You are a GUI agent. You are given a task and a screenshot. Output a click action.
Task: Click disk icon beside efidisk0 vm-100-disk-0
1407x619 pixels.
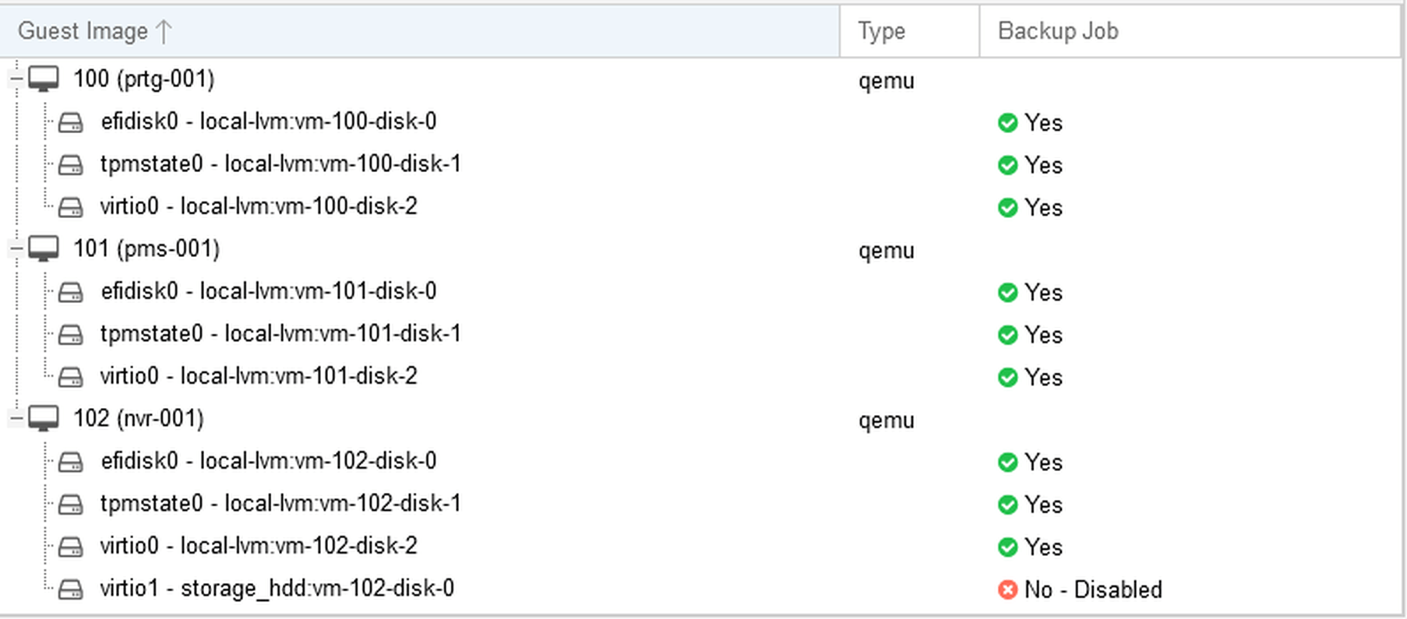pyautogui.click(x=71, y=121)
